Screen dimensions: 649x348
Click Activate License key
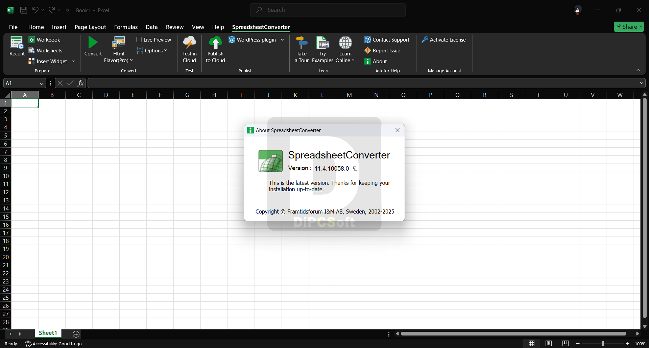pos(443,40)
